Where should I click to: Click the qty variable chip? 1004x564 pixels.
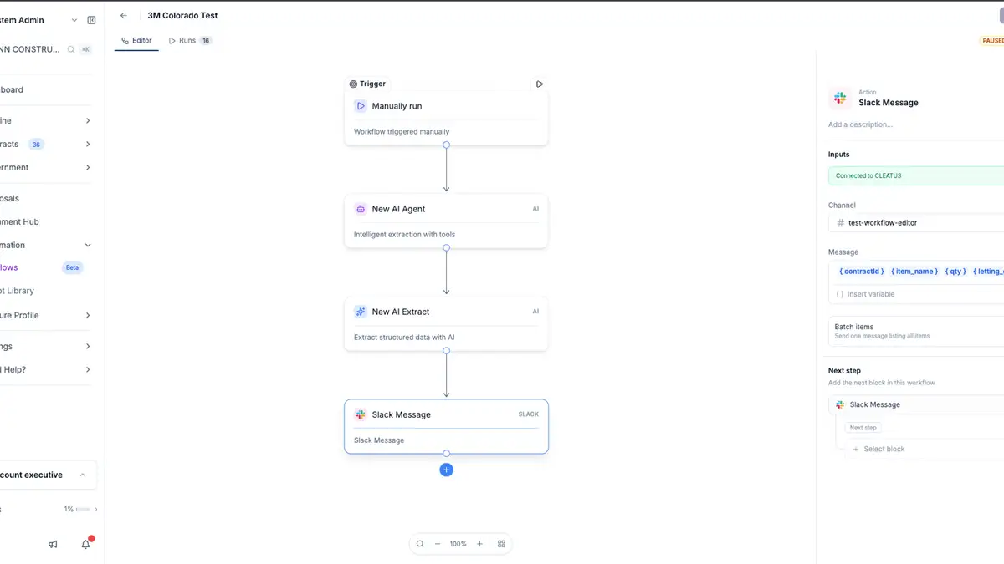955,272
